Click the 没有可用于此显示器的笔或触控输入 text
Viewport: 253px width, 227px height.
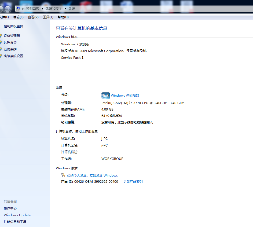click(x=127, y=122)
